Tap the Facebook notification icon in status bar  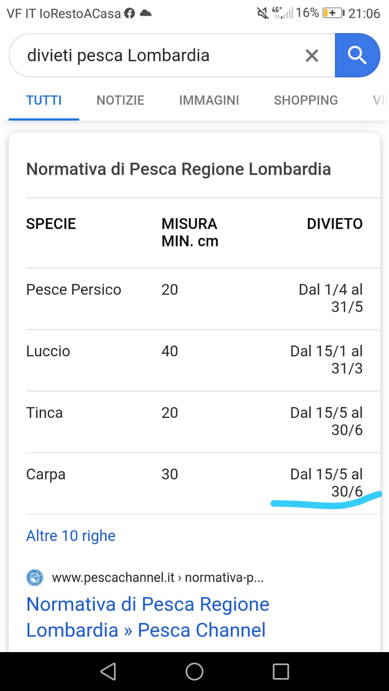click(129, 13)
